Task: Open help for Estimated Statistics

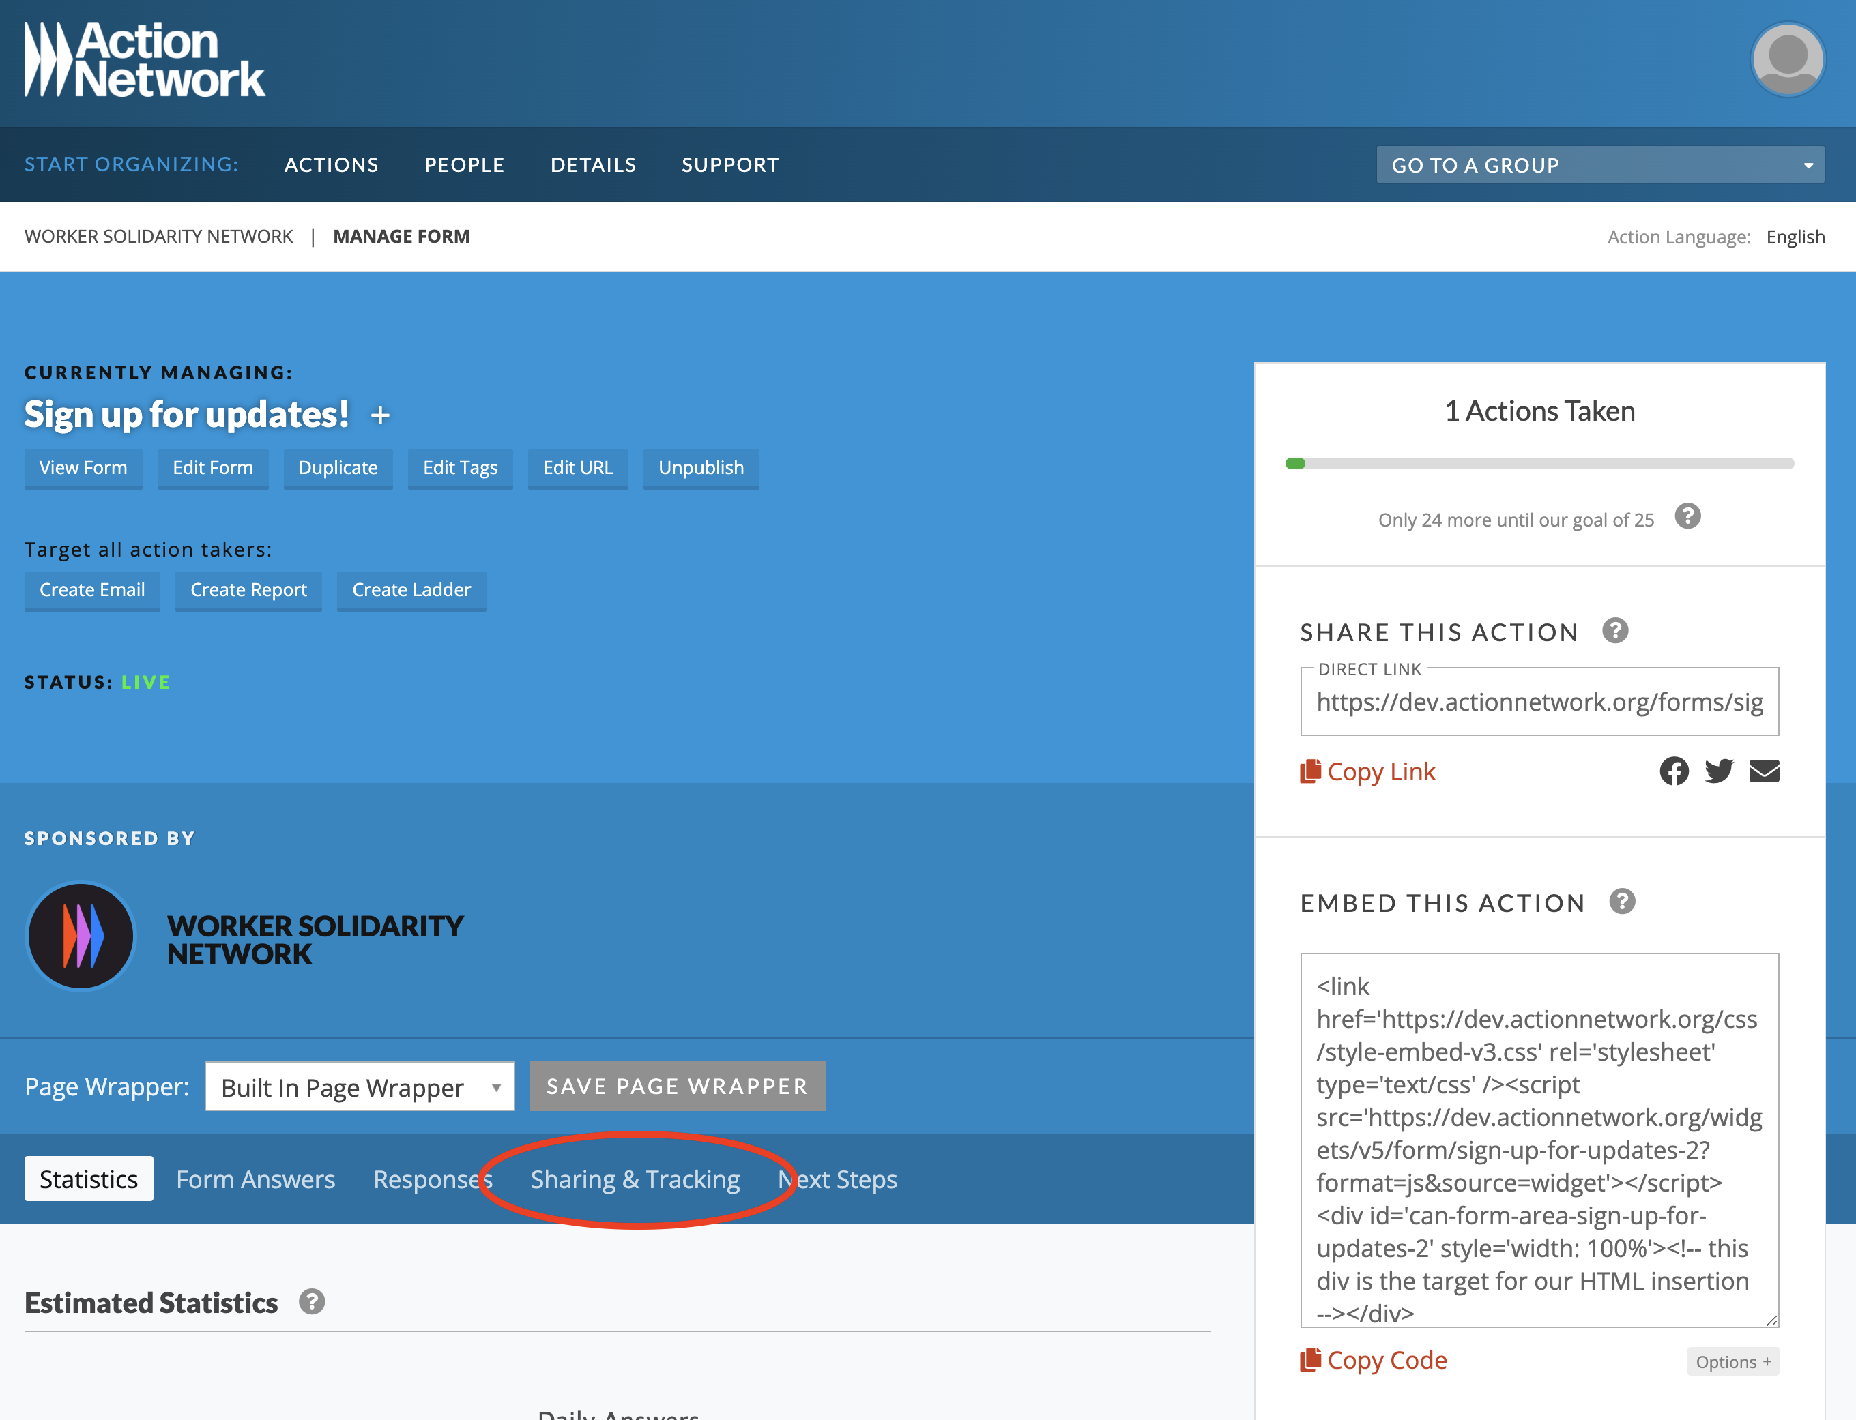Action: click(x=312, y=1301)
